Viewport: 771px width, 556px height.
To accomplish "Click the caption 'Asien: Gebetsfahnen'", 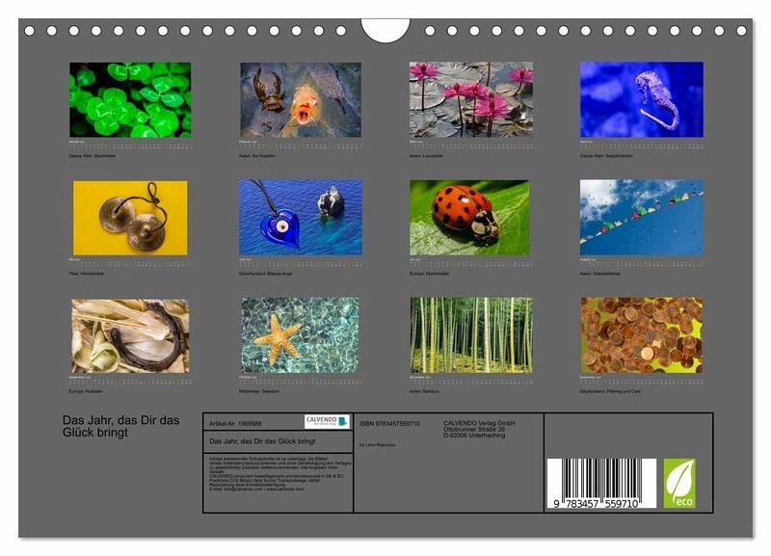I will [x=599, y=274].
